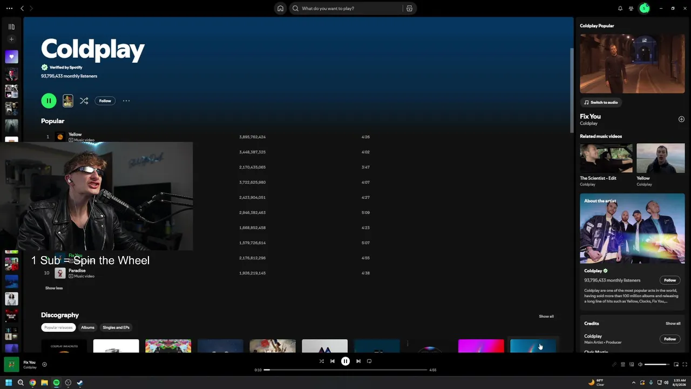This screenshot has width=691, height=389.
Task: Open notifications bell
Action: point(620,8)
